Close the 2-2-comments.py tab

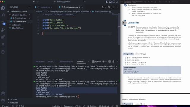[83, 7]
